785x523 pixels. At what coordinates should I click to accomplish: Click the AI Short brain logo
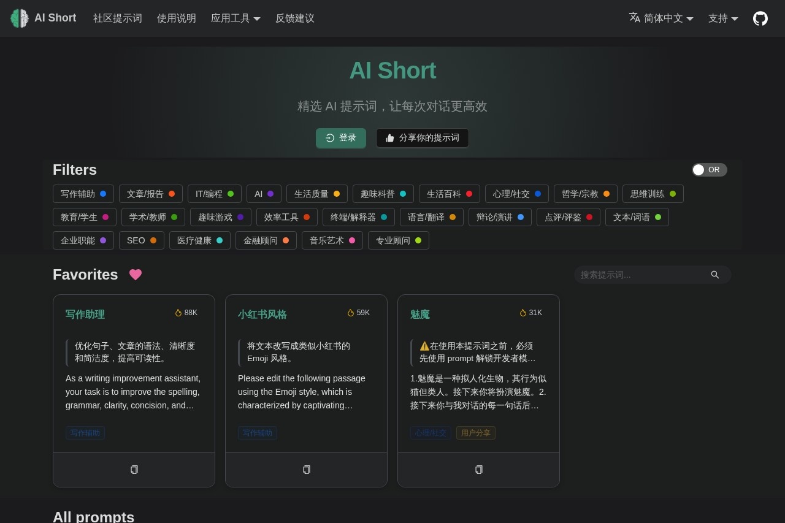(x=19, y=18)
